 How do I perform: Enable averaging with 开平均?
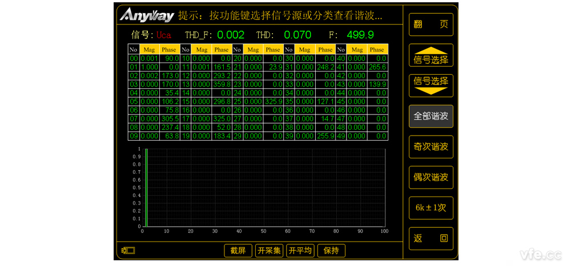coord(300,251)
